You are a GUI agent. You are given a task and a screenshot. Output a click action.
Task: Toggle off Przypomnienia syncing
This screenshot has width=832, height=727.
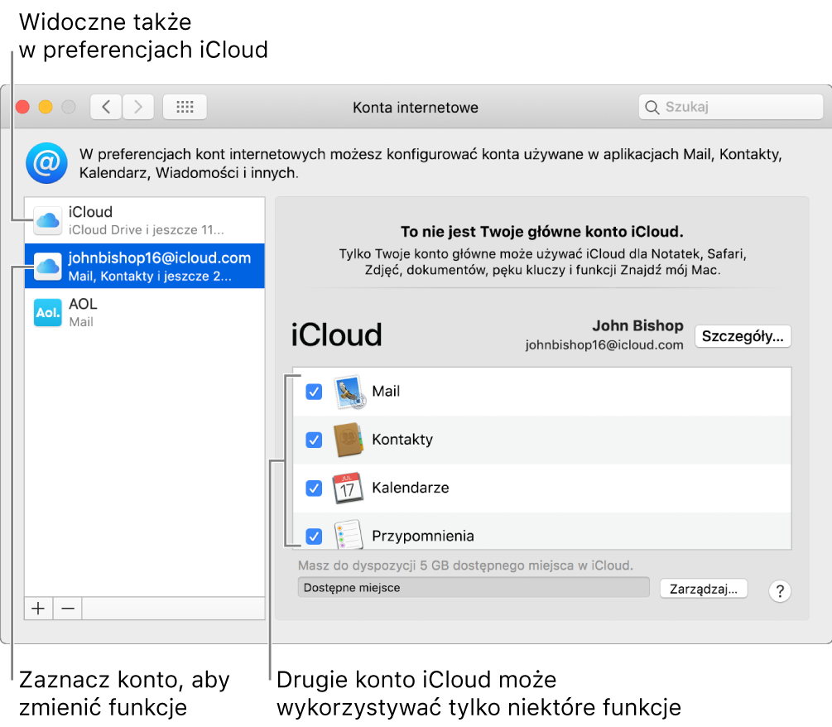[x=314, y=536]
